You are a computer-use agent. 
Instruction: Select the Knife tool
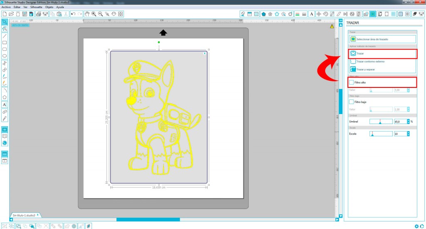pyautogui.click(x=5, y=119)
